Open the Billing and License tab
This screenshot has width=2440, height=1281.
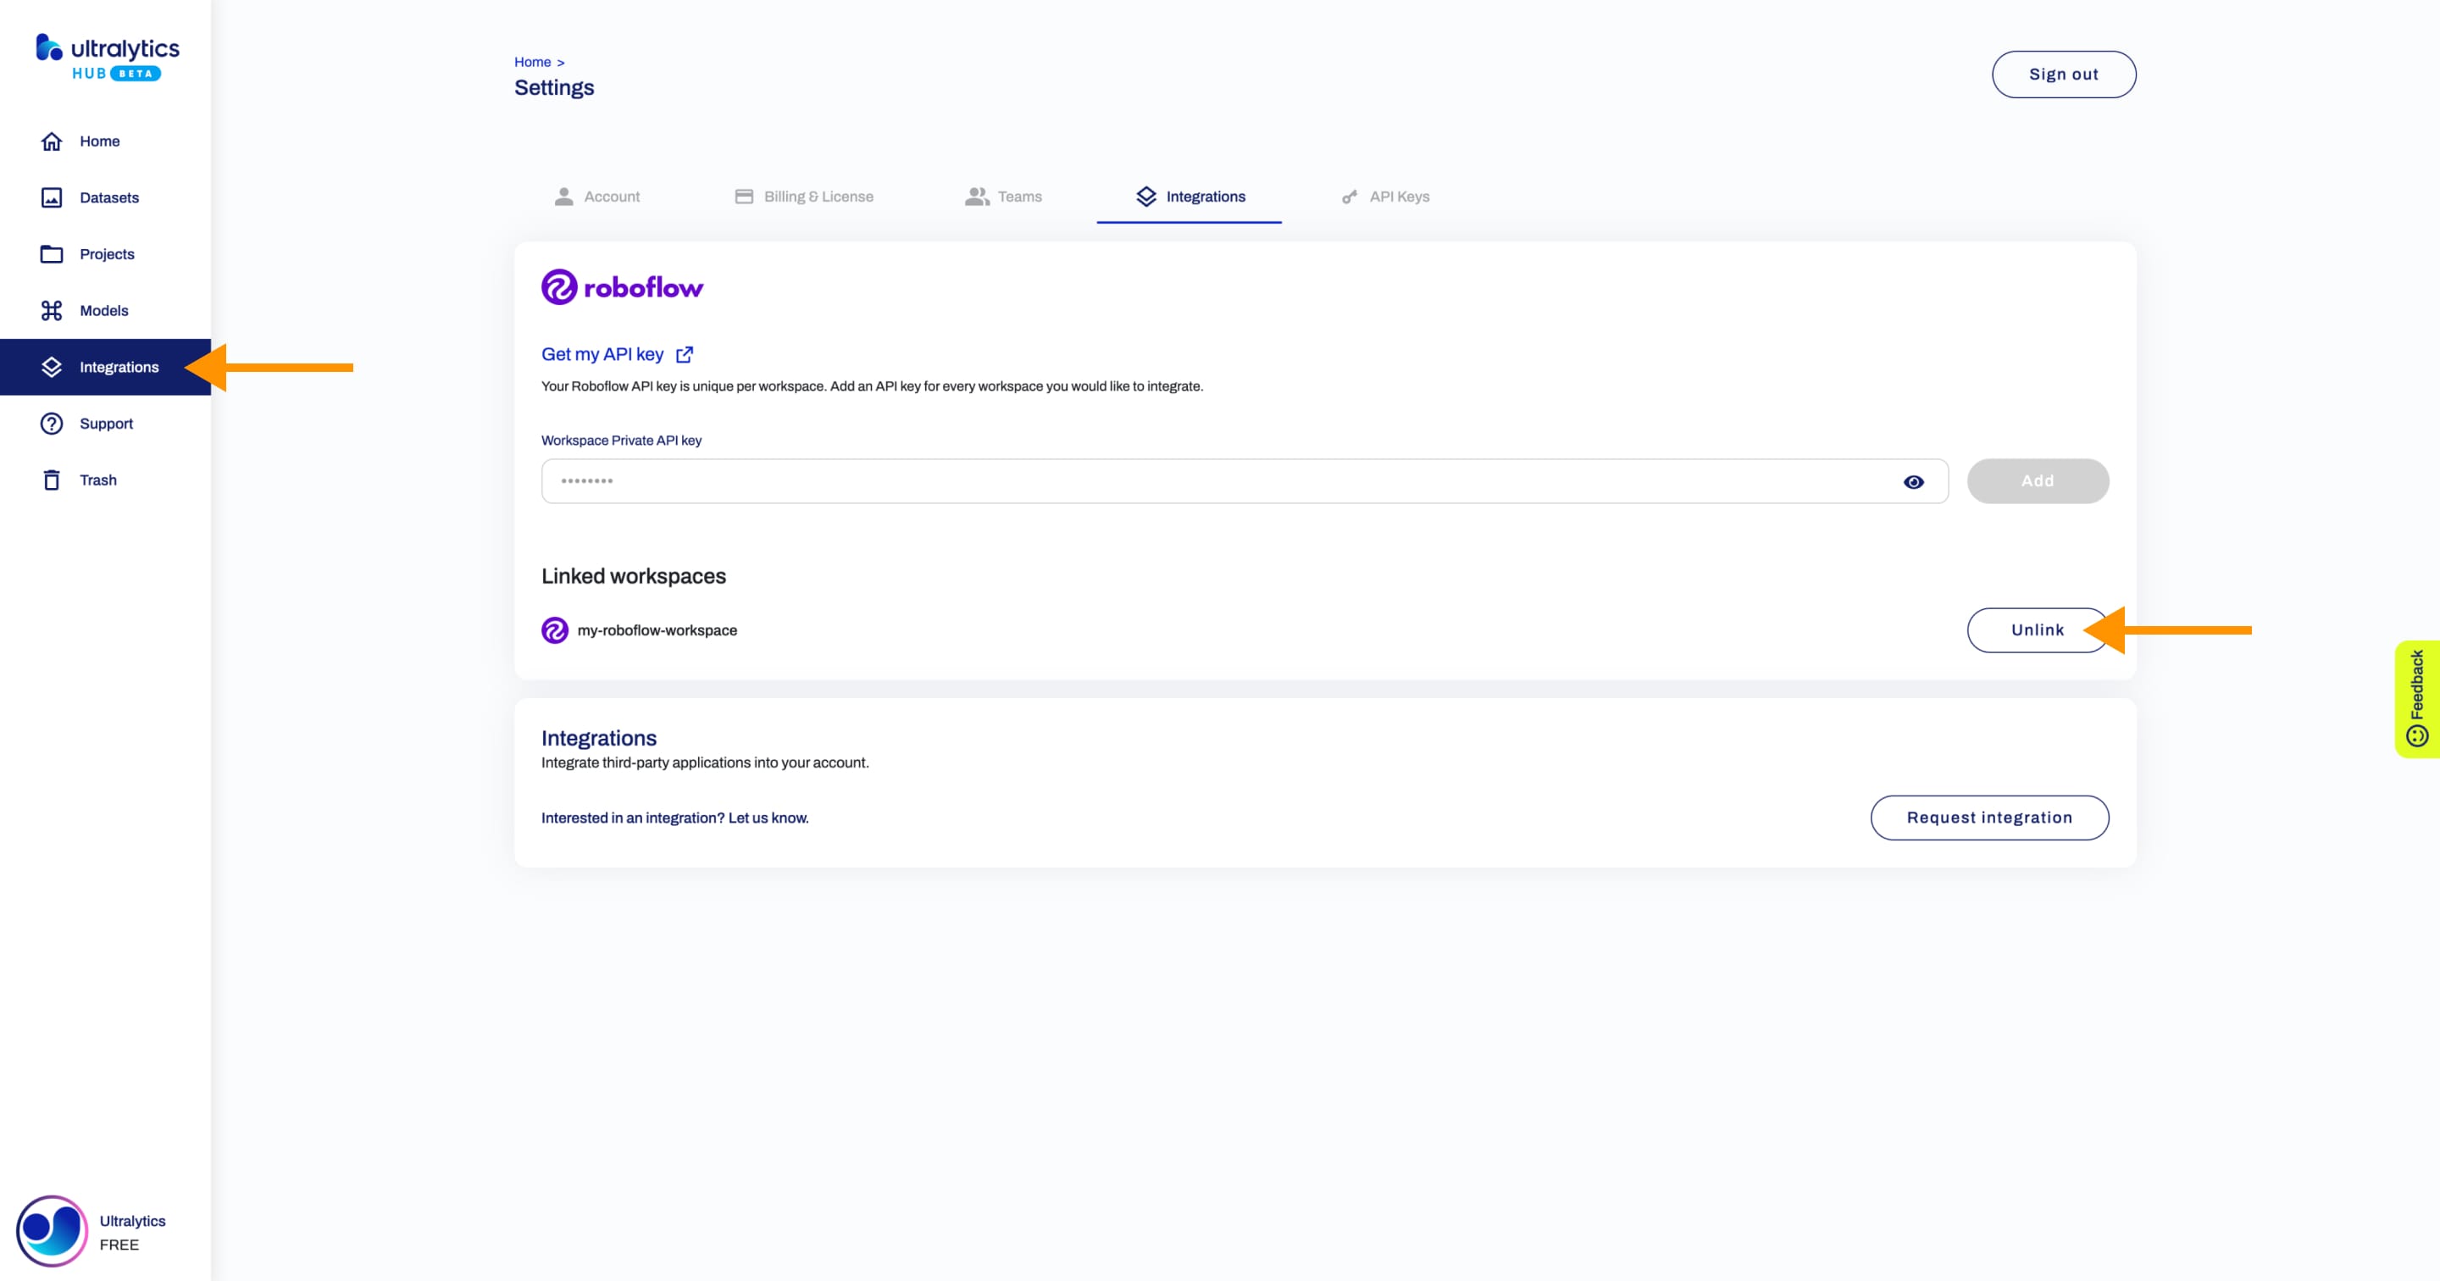pos(818,195)
